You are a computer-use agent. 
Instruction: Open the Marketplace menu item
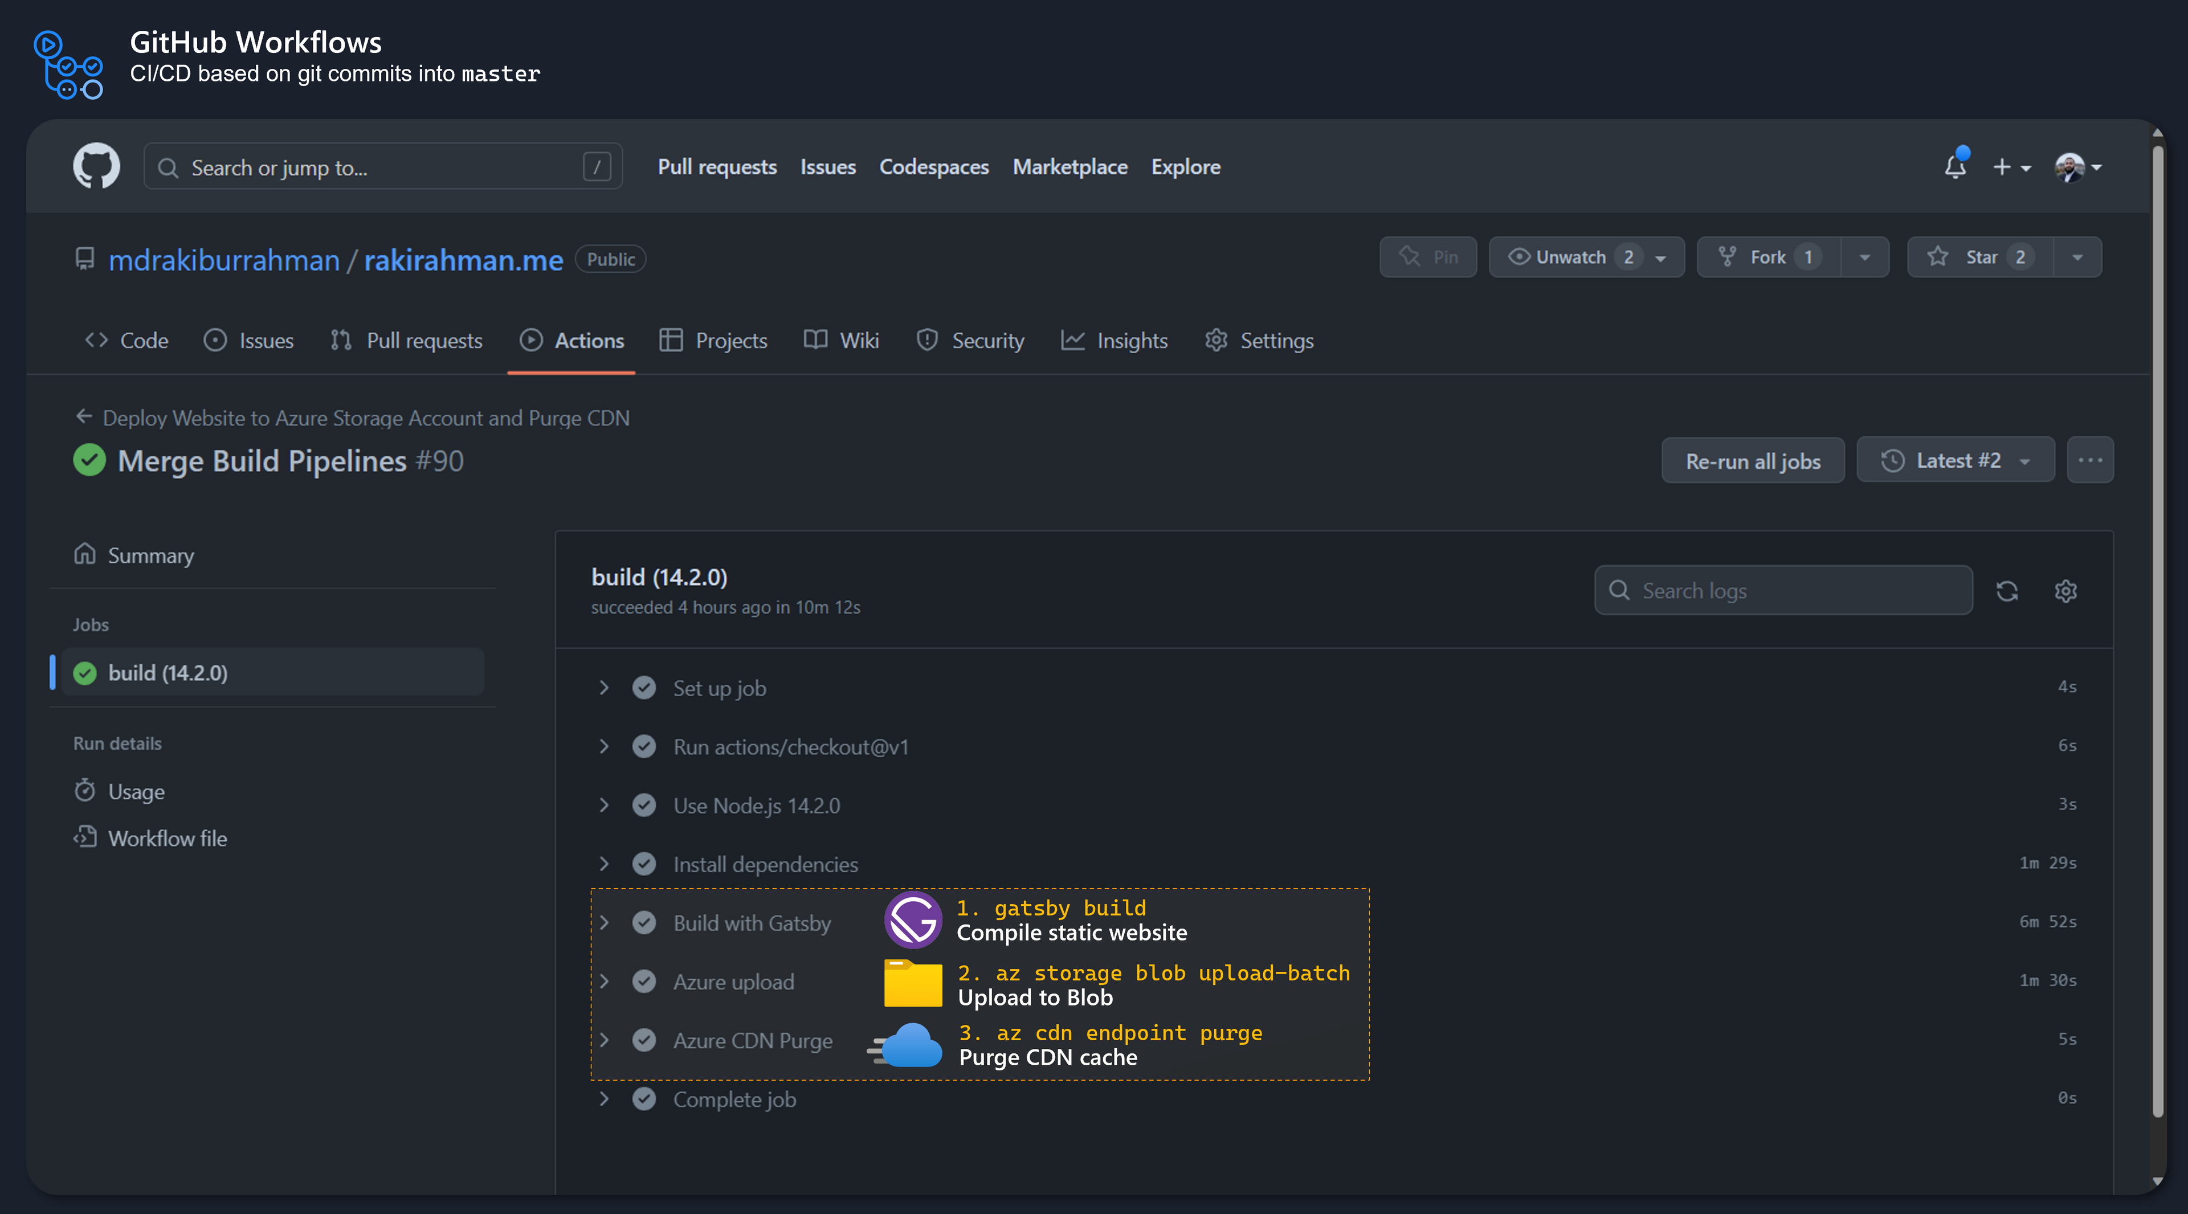tap(1069, 166)
